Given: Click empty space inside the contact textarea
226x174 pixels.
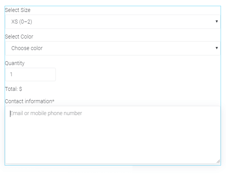Looking at the screenshot, I should pyautogui.click(x=113, y=140).
